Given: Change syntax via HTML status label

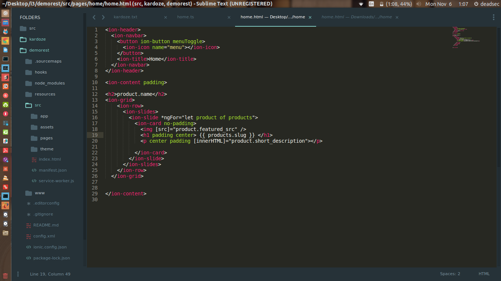Looking at the screenshot, I should (484, 274).
